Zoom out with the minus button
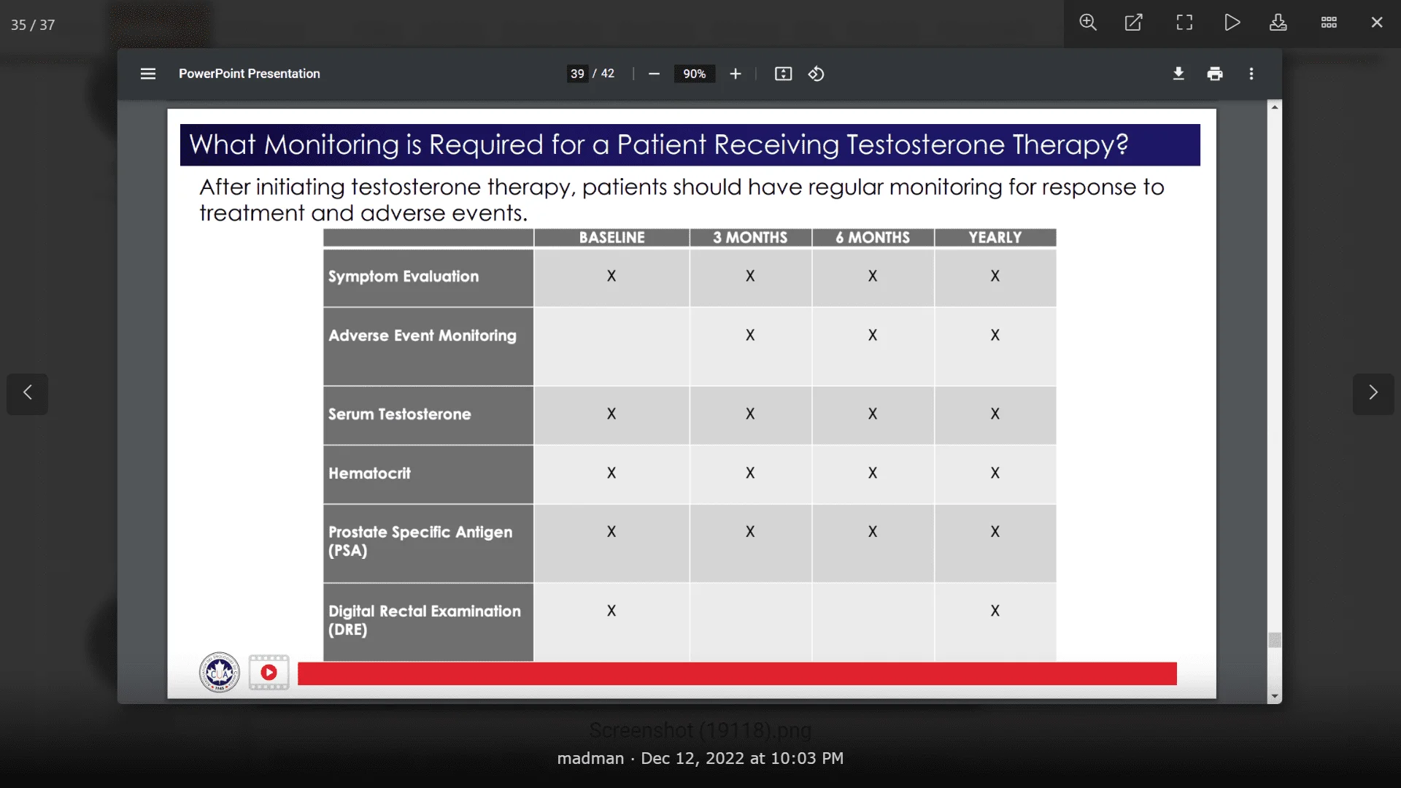The image size is (1401, 788). 654,74
